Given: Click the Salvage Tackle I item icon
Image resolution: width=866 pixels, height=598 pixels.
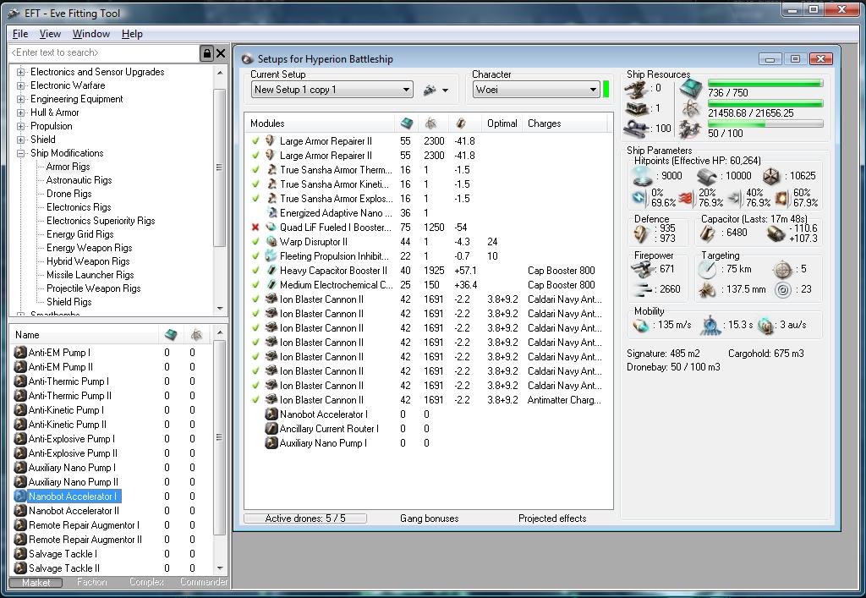Looking at the screenshot, I should [21, 554].
